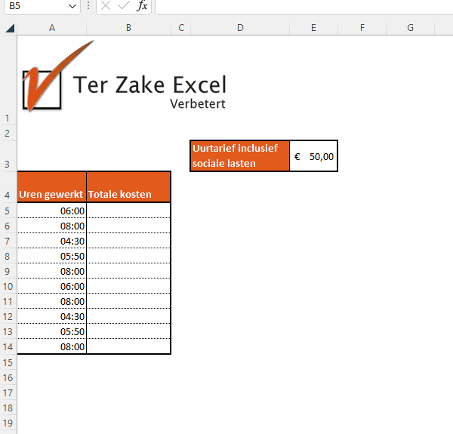Select cell A14 with 08:00
Image resolution: width=453 pixels, height=434 pixels.
tap(51, 346)
